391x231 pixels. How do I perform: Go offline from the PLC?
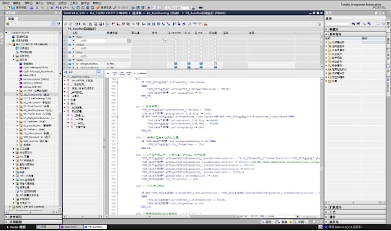click(121, 7)
